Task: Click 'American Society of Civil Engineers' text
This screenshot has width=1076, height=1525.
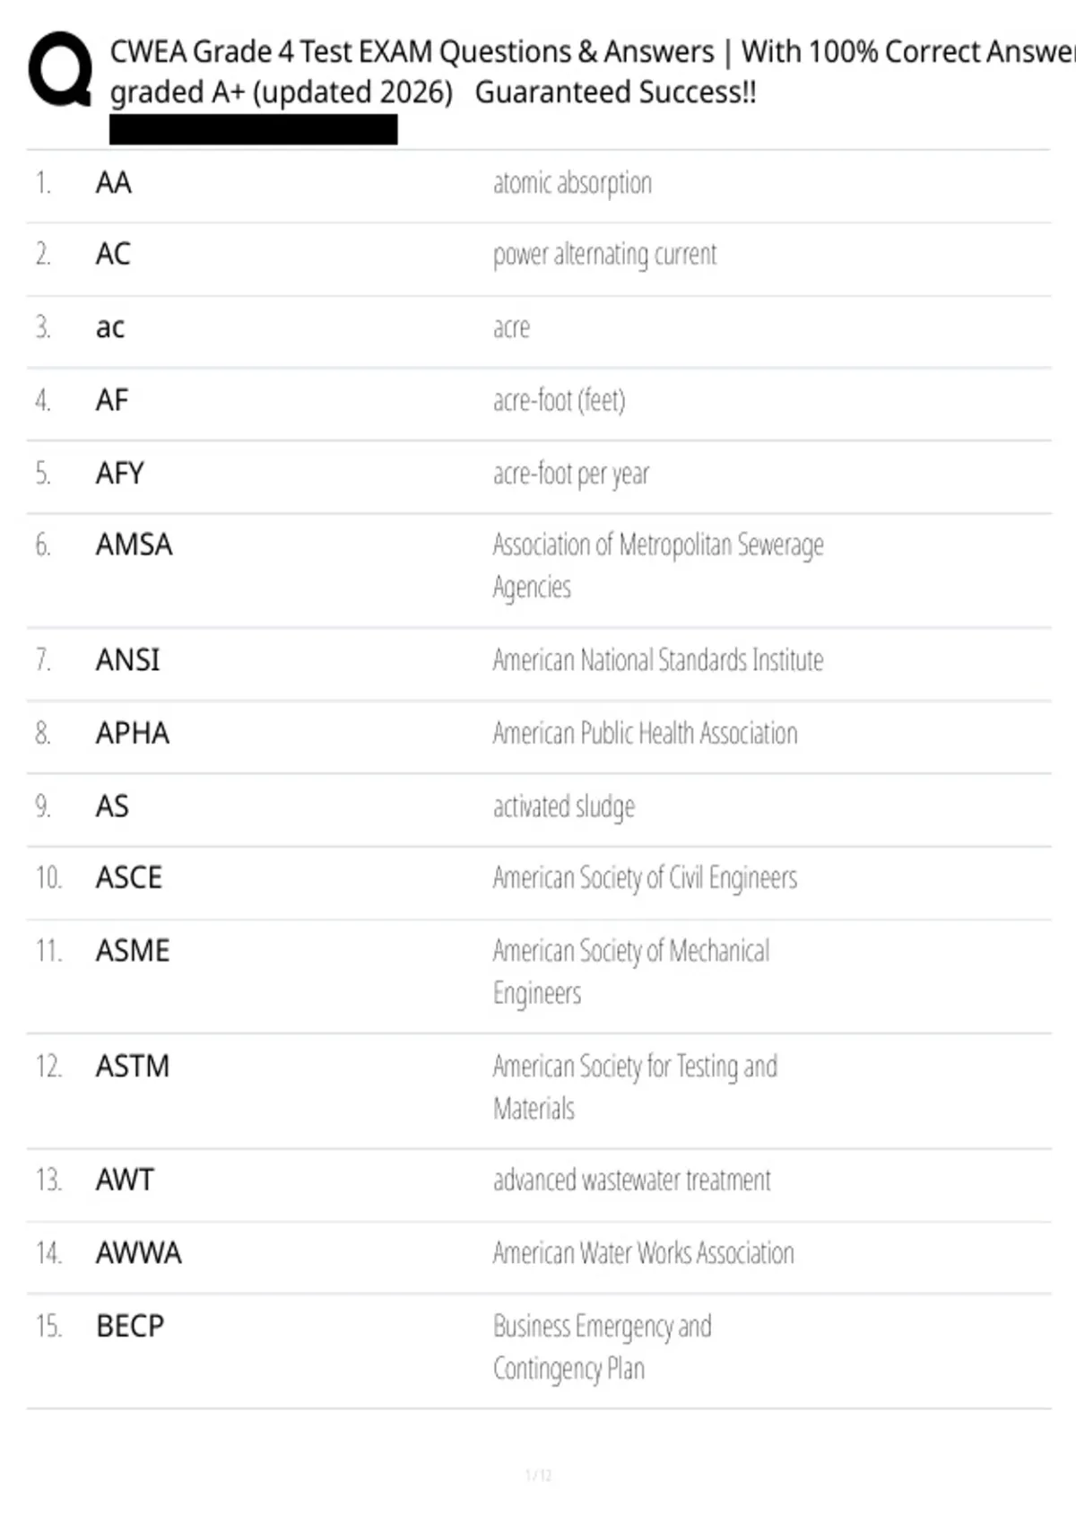Action: (645, 878)
